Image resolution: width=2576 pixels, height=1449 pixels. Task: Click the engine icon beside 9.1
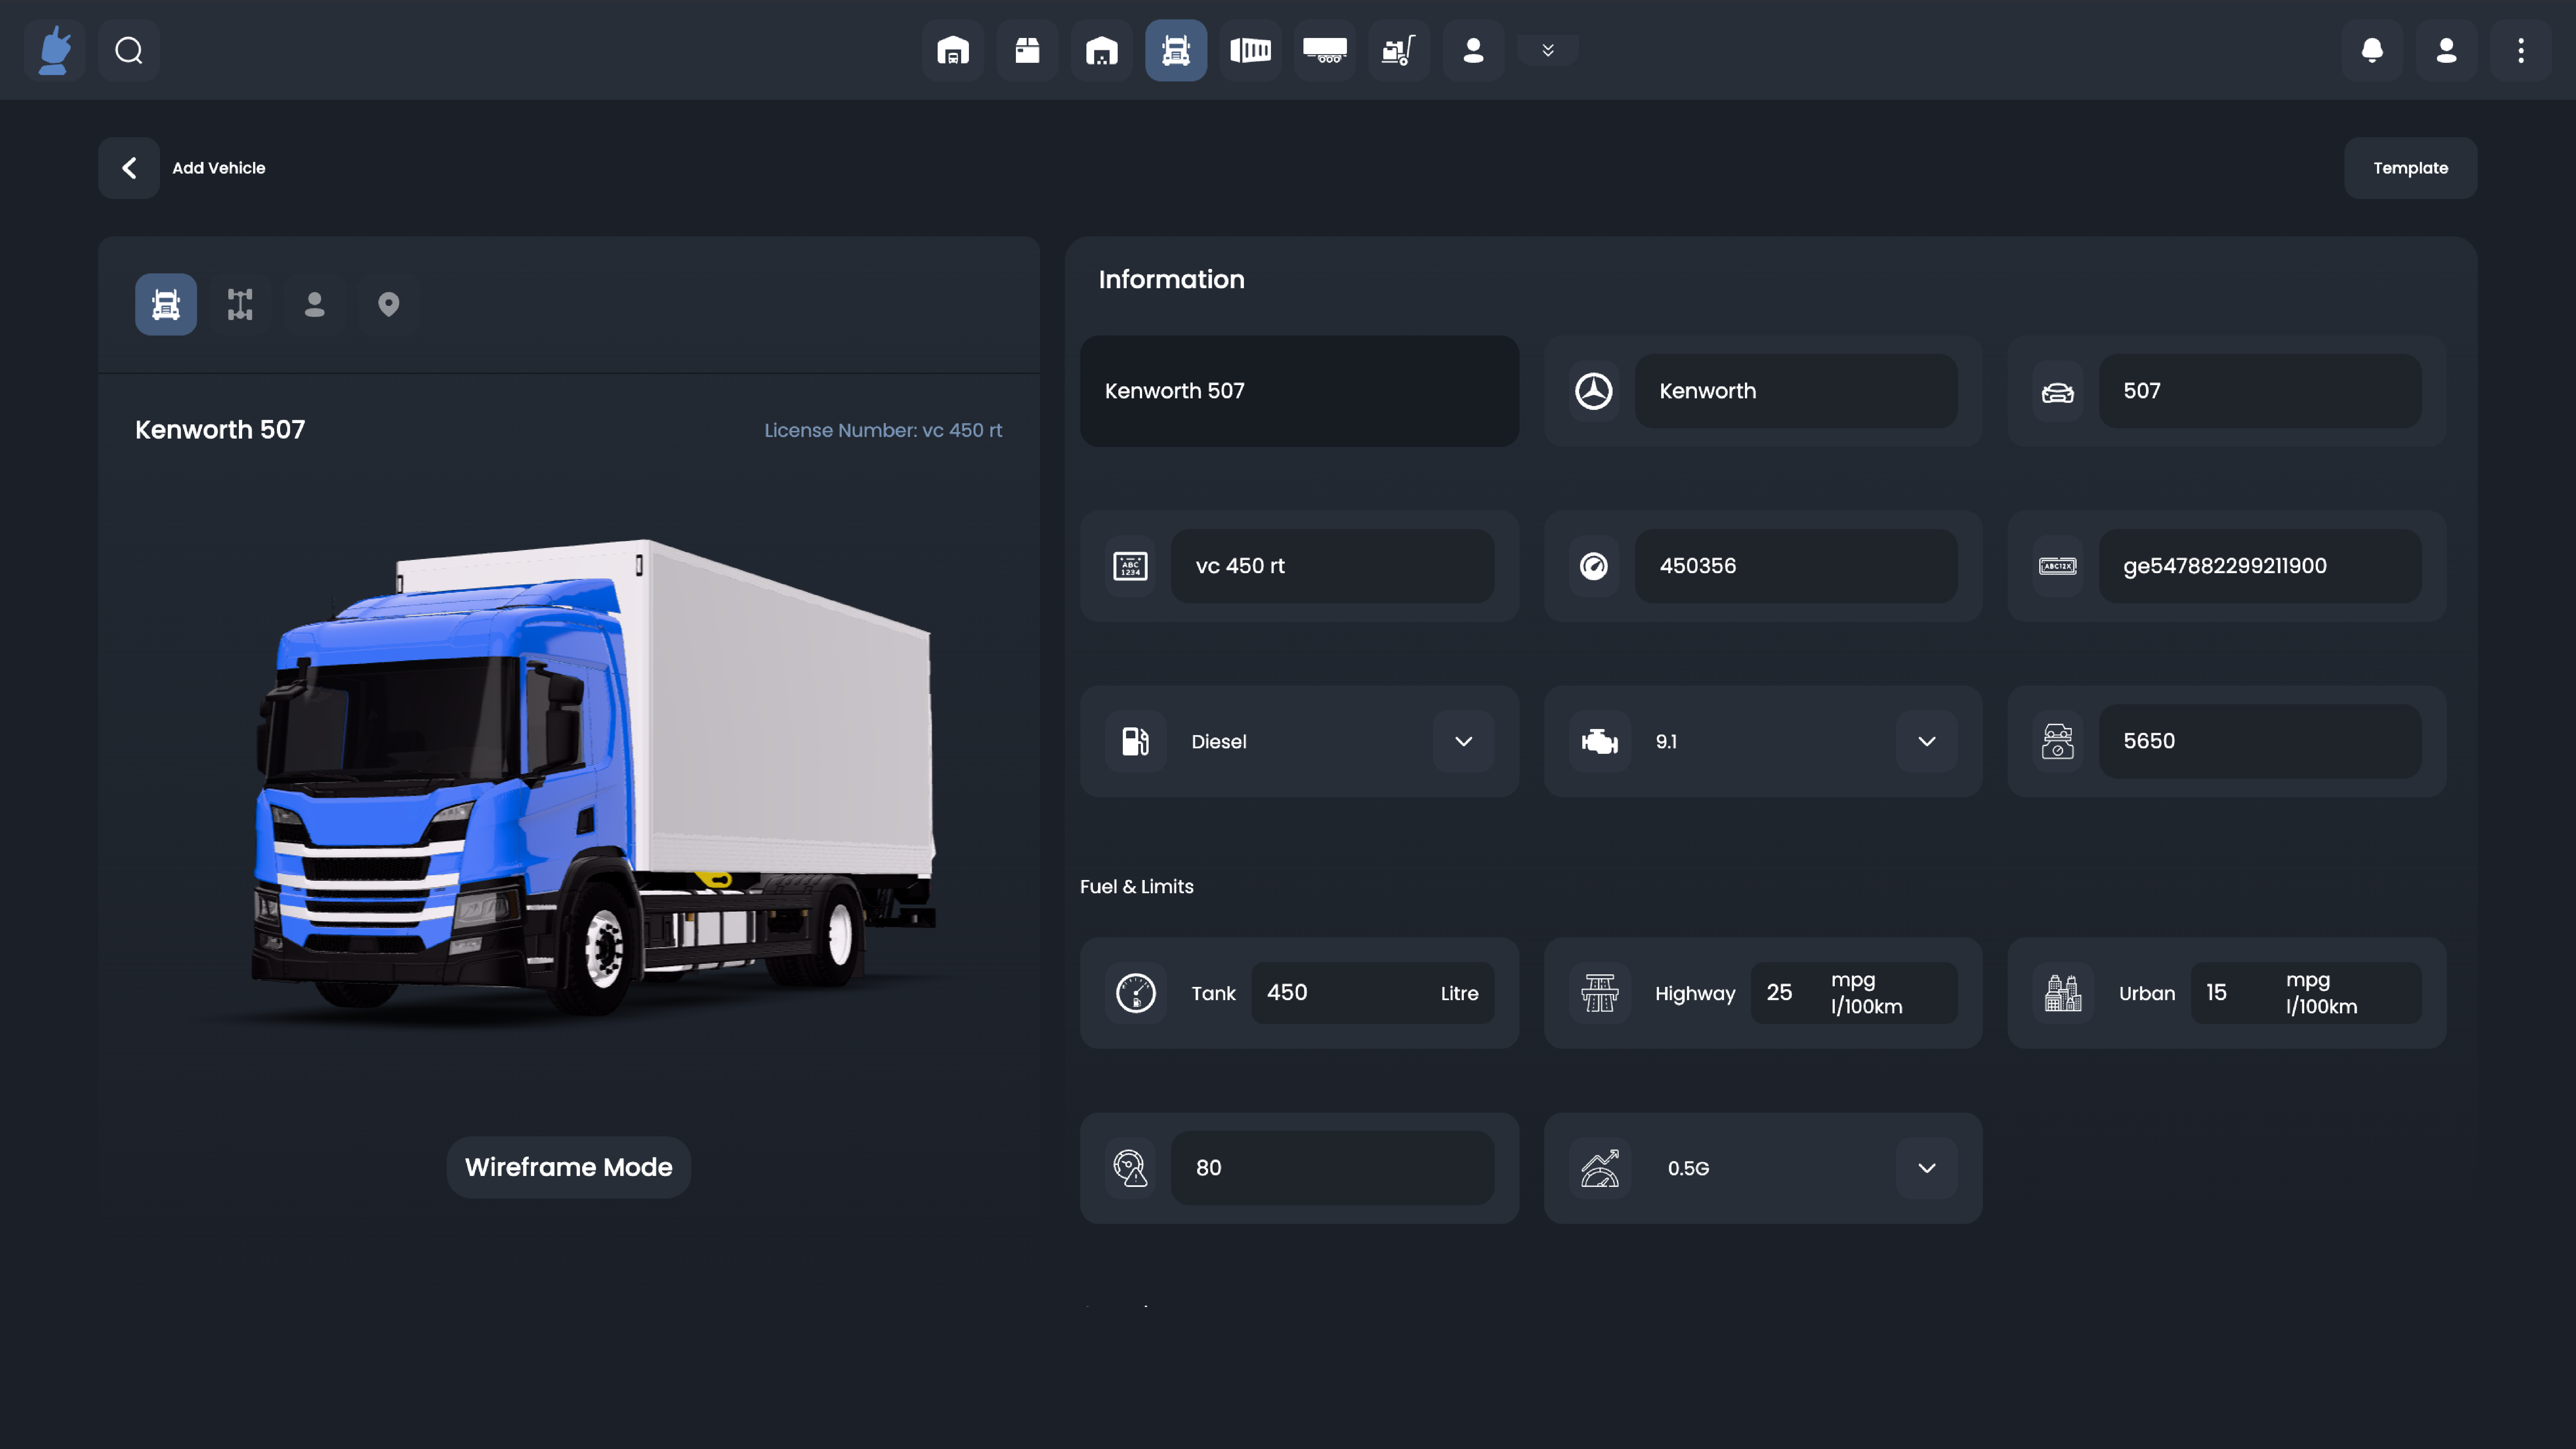(x=1600, y=741)
